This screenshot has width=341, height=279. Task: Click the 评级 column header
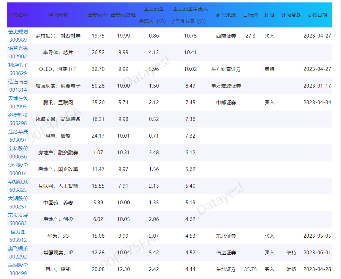(269, 15)
